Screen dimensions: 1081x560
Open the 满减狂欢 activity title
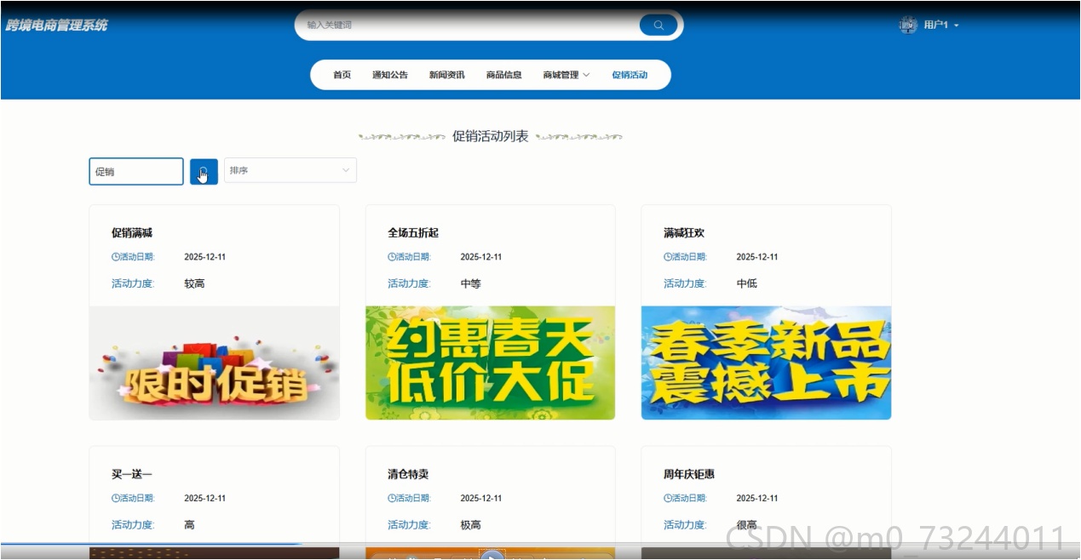point(684,232)
